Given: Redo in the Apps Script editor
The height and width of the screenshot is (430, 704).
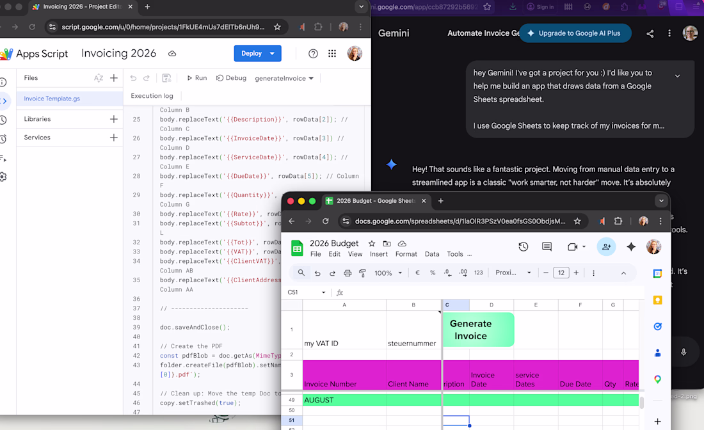Looking at the screenshot, I should tap(147, 78).
